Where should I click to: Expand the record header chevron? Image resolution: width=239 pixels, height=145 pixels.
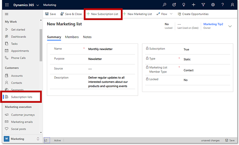click(x=230, y=26)
